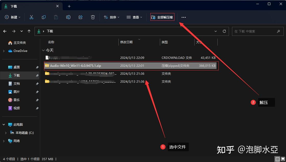
Task: Click the 366,015 KB size cell
Action: coord(207,66)
